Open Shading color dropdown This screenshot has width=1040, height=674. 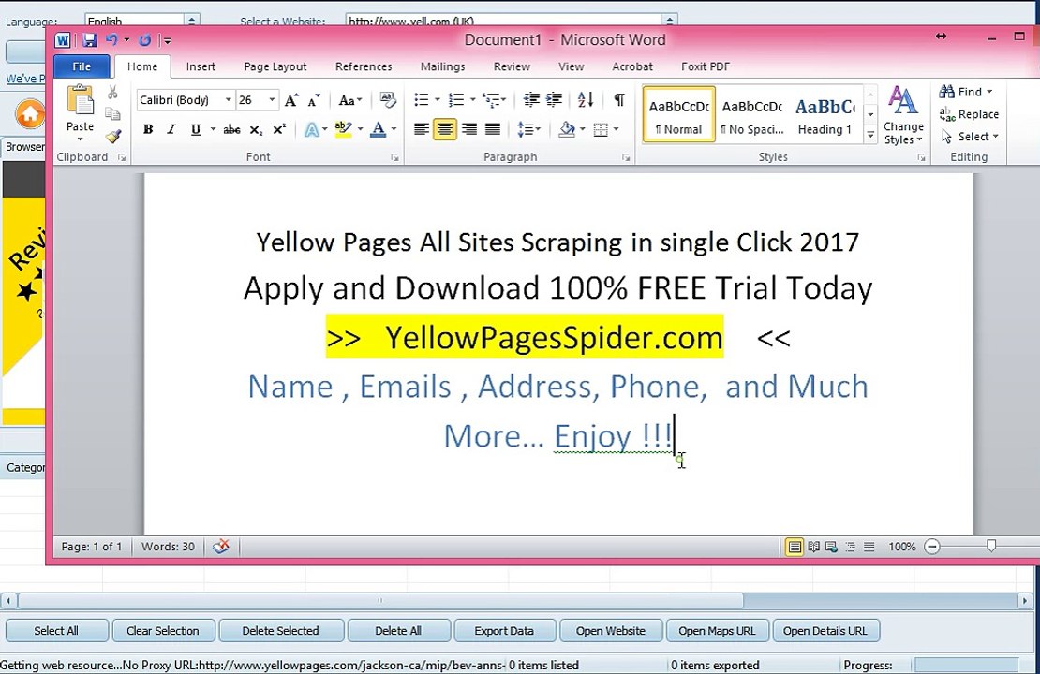pyautogui.click(x=583, y=129)
